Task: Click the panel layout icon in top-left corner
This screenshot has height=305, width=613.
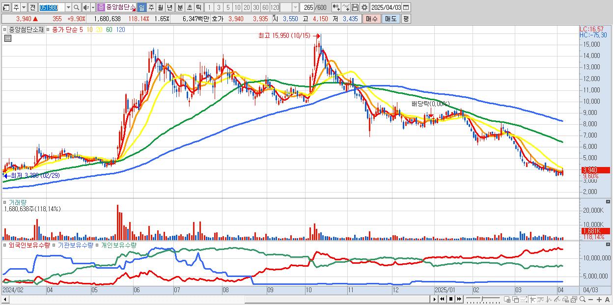Action: (x=6, y=7)
